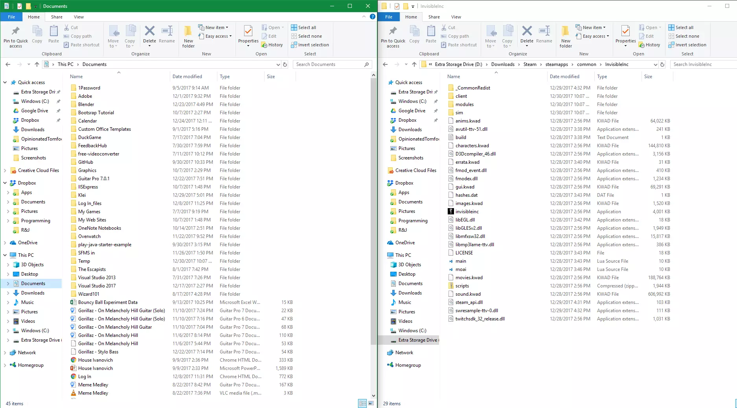Viewport: 737px width, 408px height.
Task: Expand Creative Cloud Files in Documents window tree
Action: (x=5, y=170)
